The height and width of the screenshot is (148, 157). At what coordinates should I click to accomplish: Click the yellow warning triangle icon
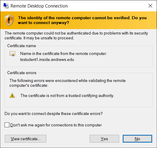click(12, 95)
